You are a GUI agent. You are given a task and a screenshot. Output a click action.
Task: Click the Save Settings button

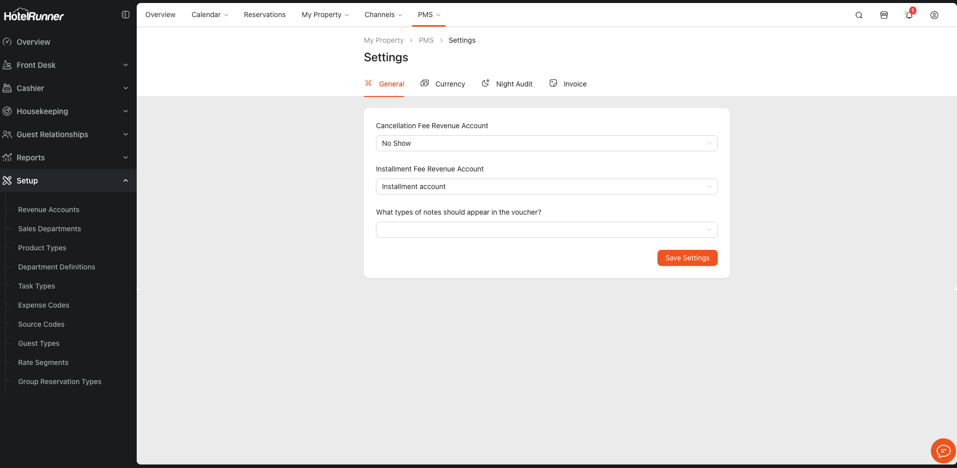pos(687,258)
